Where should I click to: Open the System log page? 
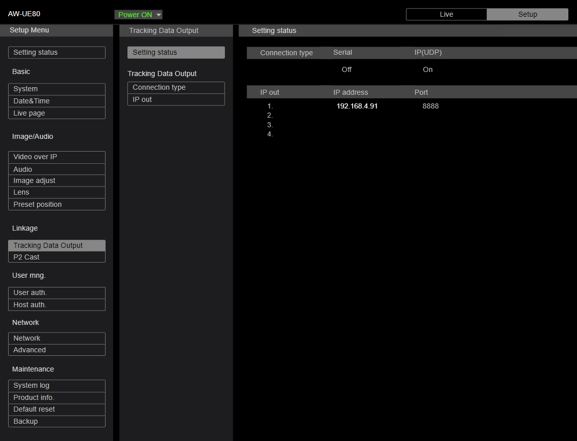point(57,386)
